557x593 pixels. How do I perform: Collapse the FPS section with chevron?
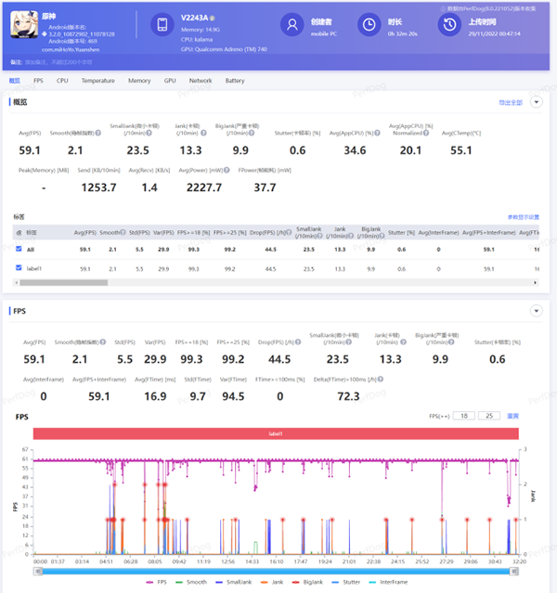pyautogui.click(x=536, y=312)
